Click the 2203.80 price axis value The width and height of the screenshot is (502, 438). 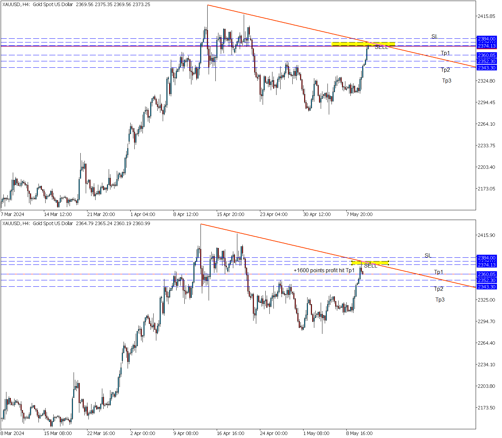(486, 386)
